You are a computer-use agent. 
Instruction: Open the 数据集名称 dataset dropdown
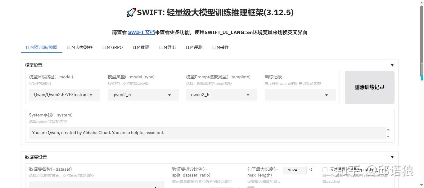(x=97, y=185)
